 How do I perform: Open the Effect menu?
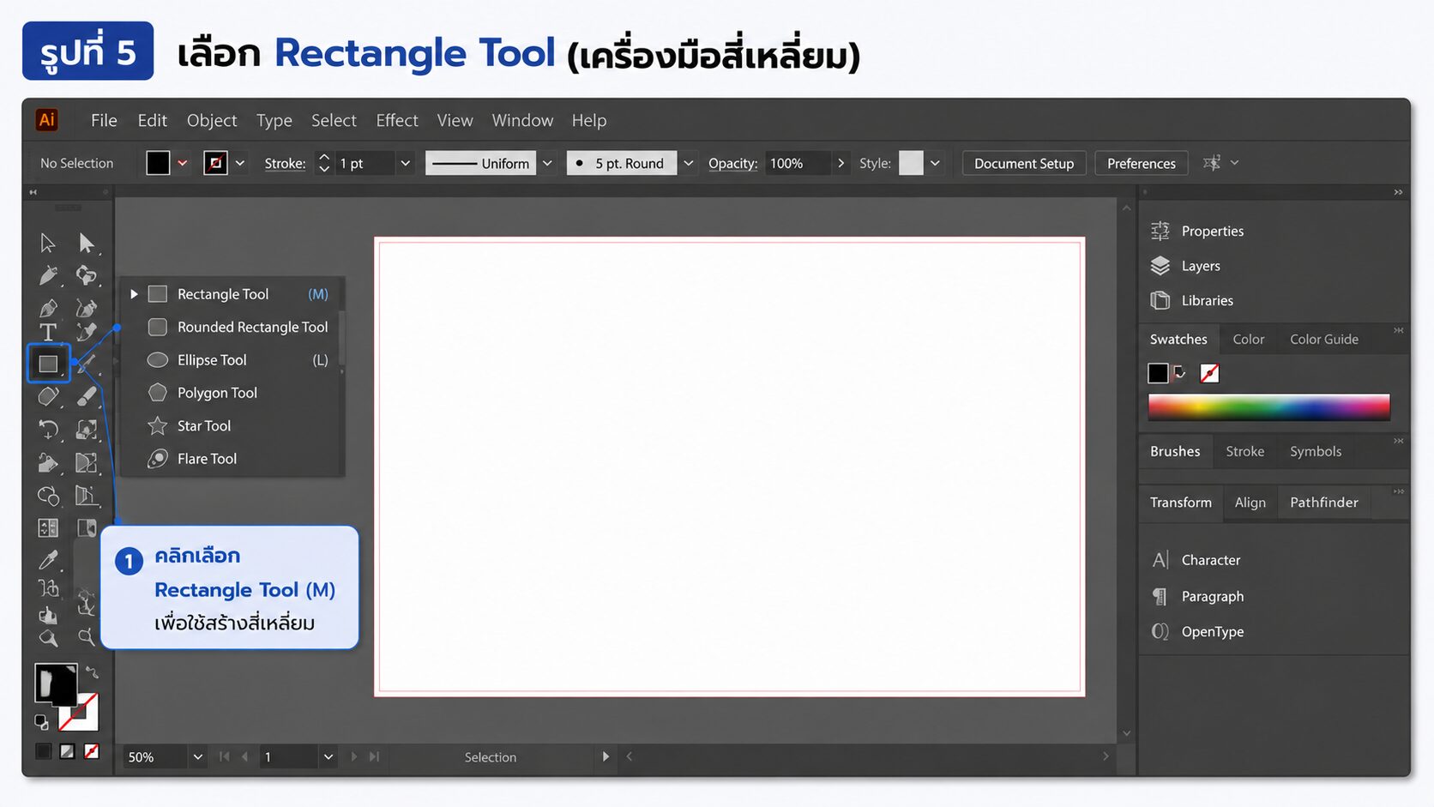(397, 120)
